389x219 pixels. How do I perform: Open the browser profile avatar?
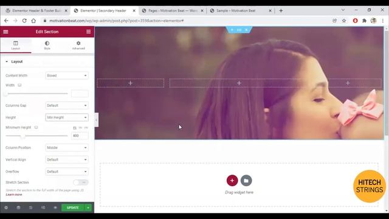pos(373,21)
